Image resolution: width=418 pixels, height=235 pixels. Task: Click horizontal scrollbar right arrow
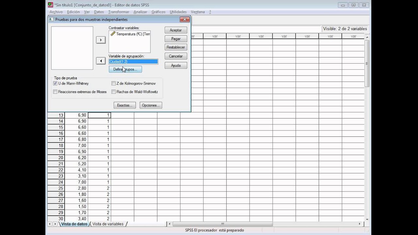coord(360,224)
